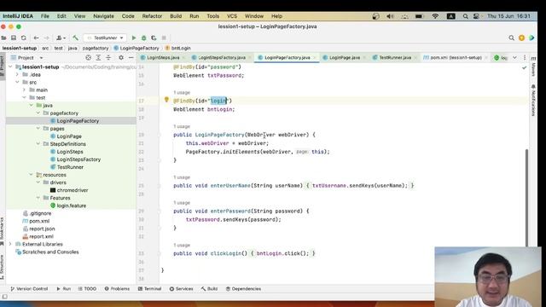This screenshot has height=307, width=546.
Task: Click the editor vertical scrollbar
Action: click(x=526, y=198)
